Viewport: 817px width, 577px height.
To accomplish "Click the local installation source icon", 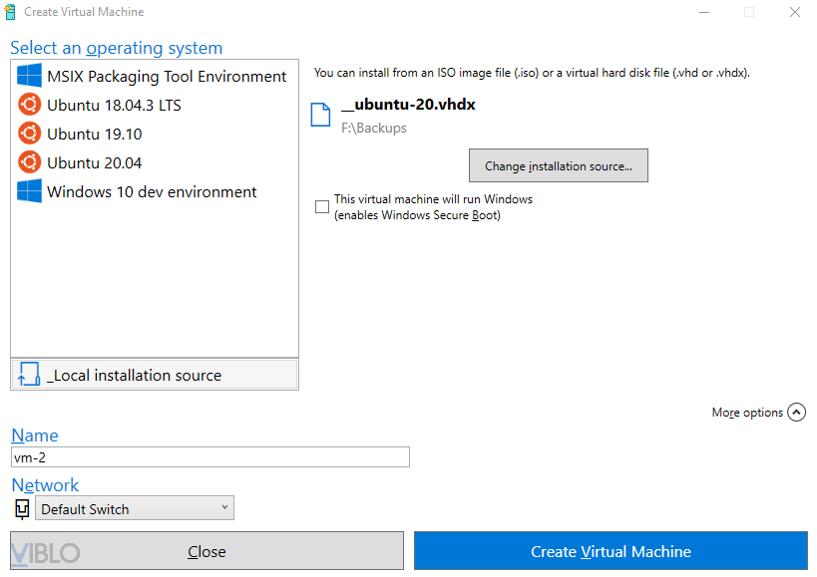I will point(29,375).
